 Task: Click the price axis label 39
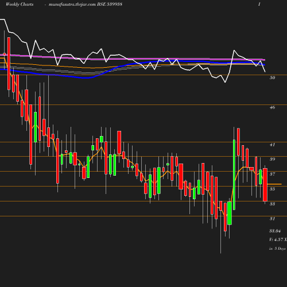[x=272, y=159]
